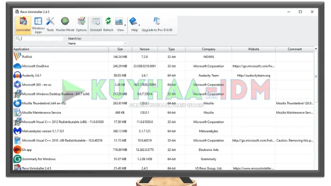Click the 146.24 MB size cell
Image resolution: width=331 pixels, height=186 pixels.
click(x=120, y=57)
